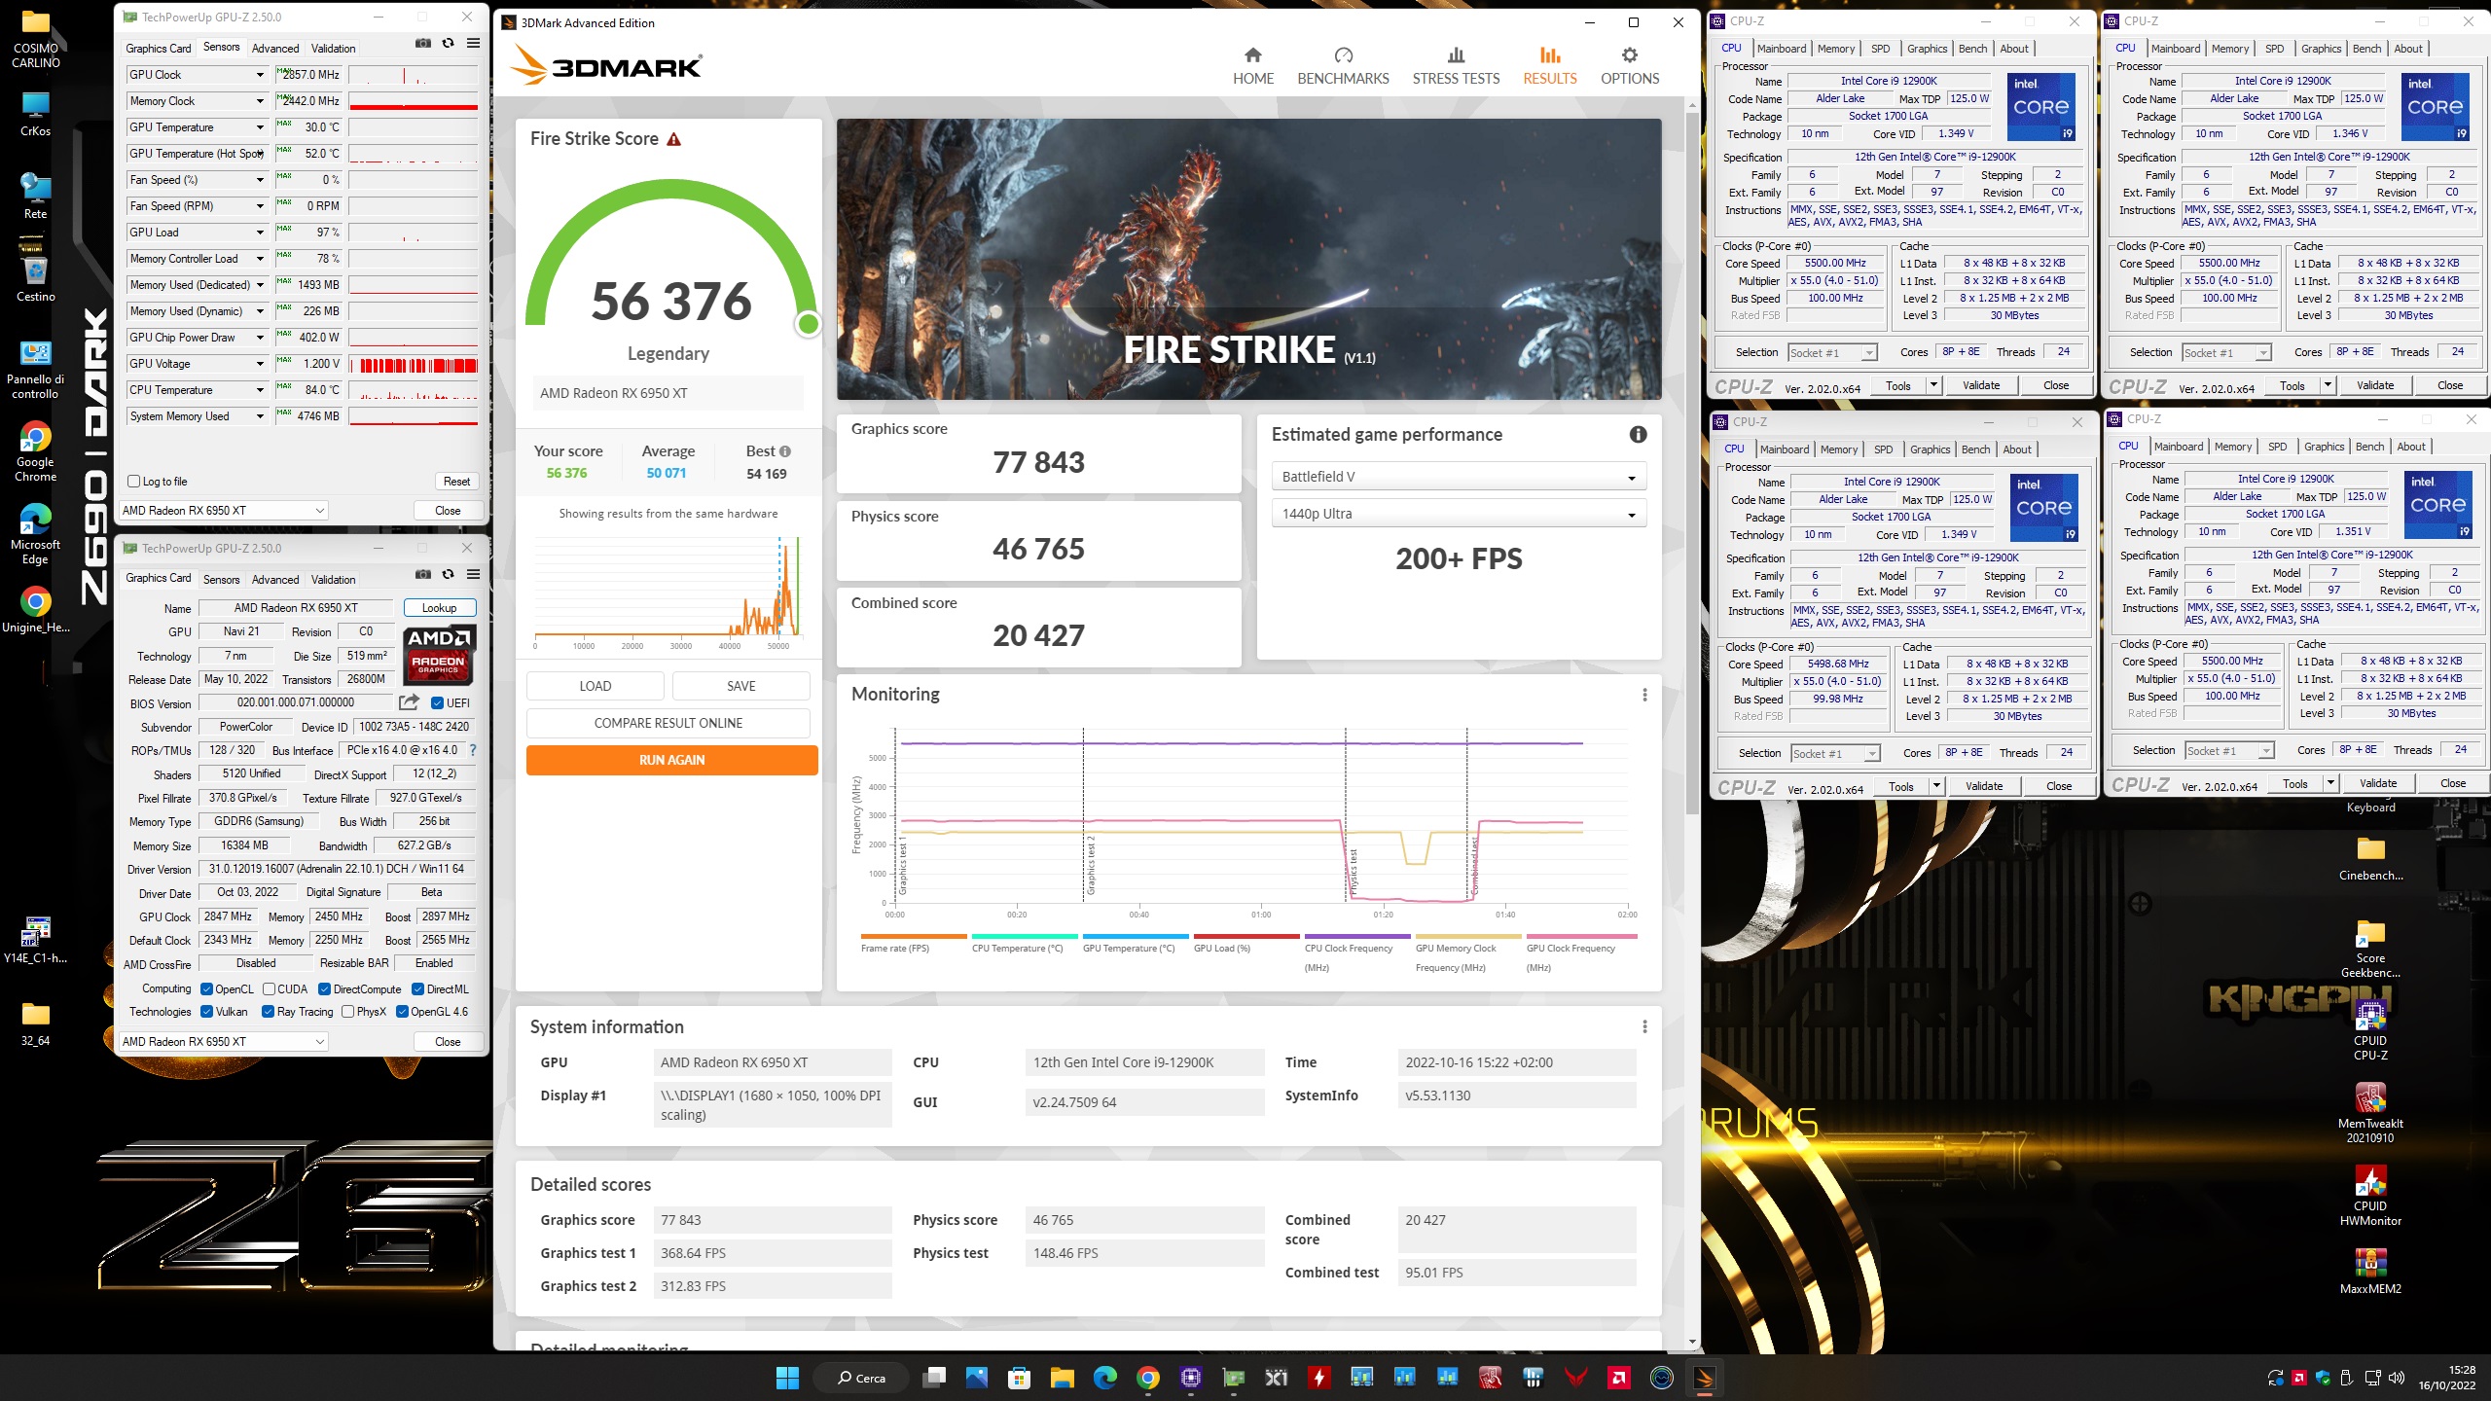The width and height of the screenshot is (2491, 1401).
Task: Click the screenshot camera icon in GPU-Z Sensors window
Action: click(x=423, y=44)
